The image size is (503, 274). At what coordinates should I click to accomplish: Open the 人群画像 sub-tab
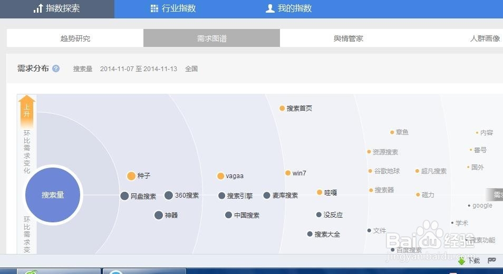coord(485,38)
